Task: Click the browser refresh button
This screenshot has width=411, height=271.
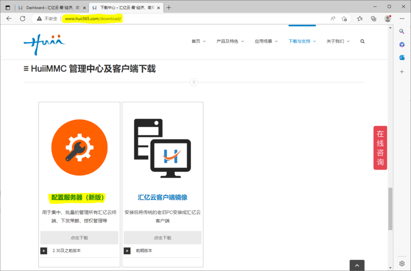Action: tap(22, 18)
